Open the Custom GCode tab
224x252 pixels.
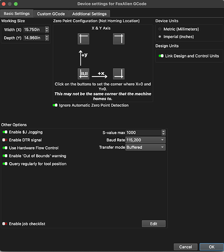(x=51, y=14)
